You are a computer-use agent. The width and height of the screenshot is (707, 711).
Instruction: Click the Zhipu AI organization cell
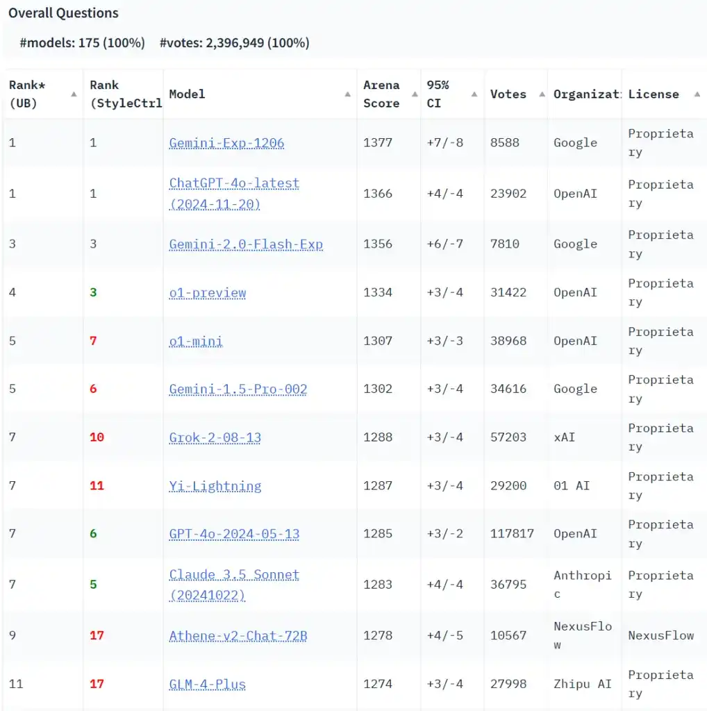pyautogui.click(x=582, y=684)
